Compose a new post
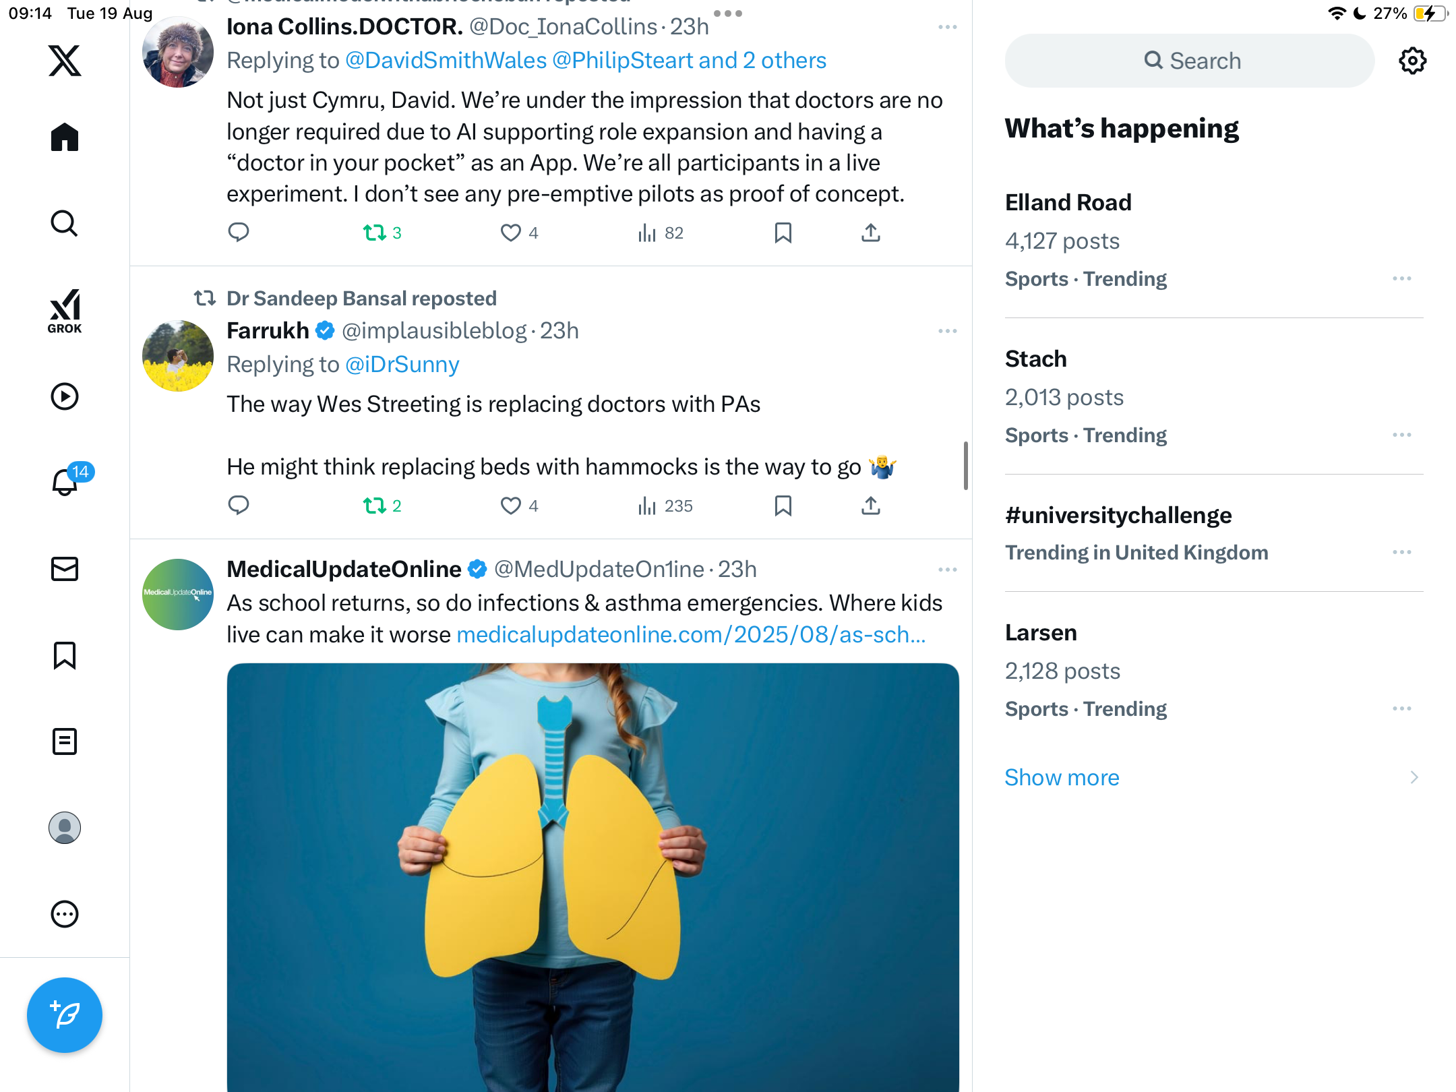The image size is (1456, 1092). (x=65, y=1014)
